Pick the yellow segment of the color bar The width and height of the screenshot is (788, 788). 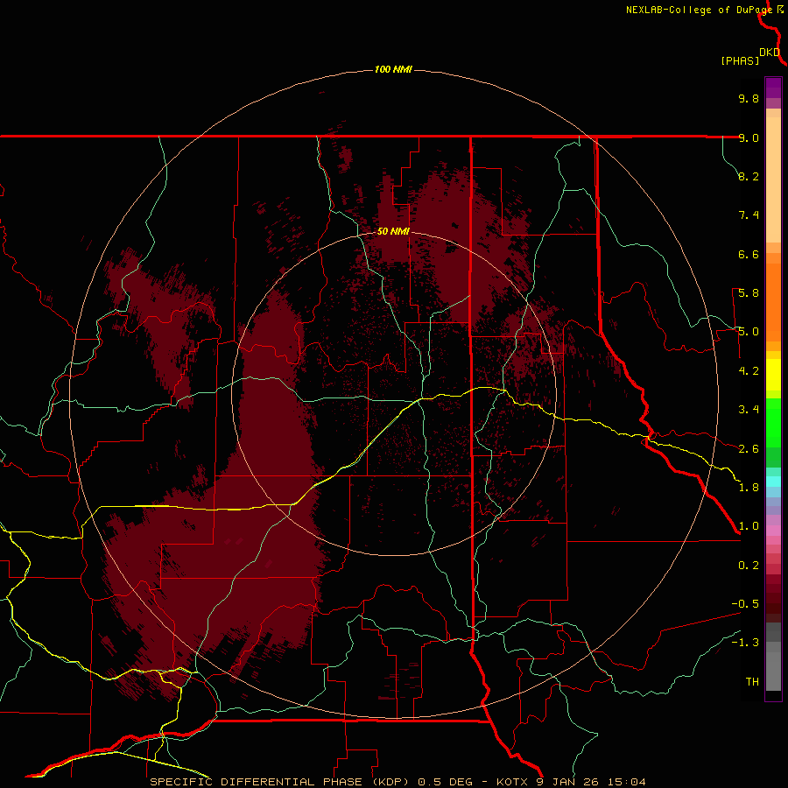(x=773, y=375)
